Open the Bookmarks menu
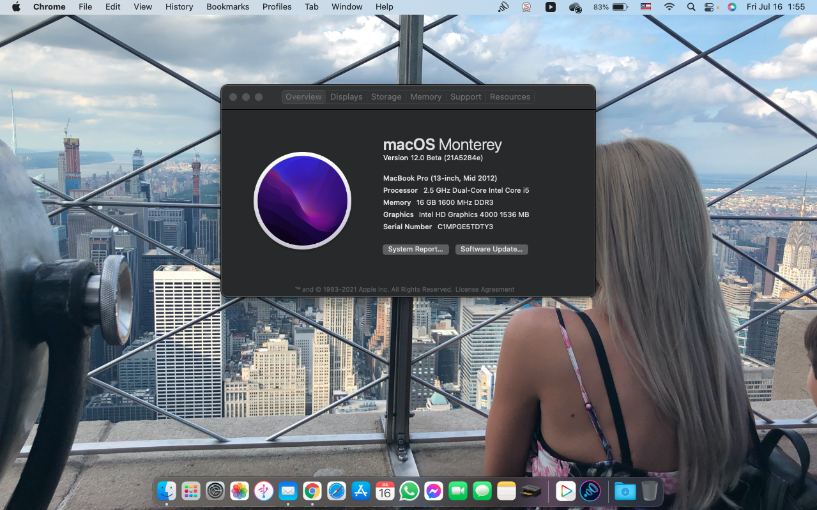Screen dimensions: 817x510 [x=228, y=6]
